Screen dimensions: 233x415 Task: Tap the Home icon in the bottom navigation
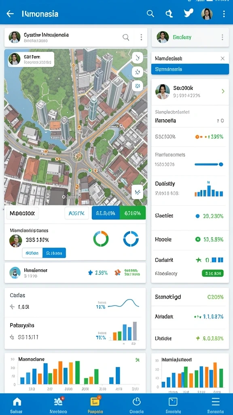click(17, 402)
